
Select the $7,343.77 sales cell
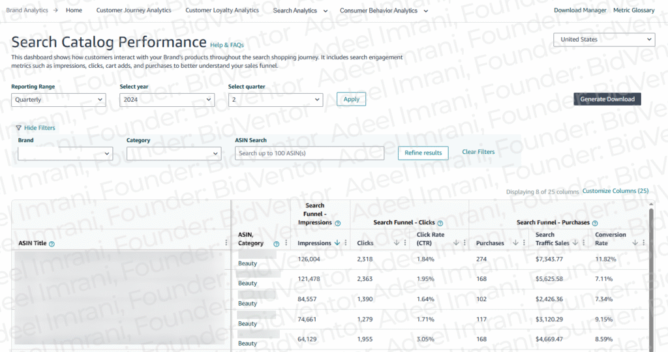click(549, 259)
